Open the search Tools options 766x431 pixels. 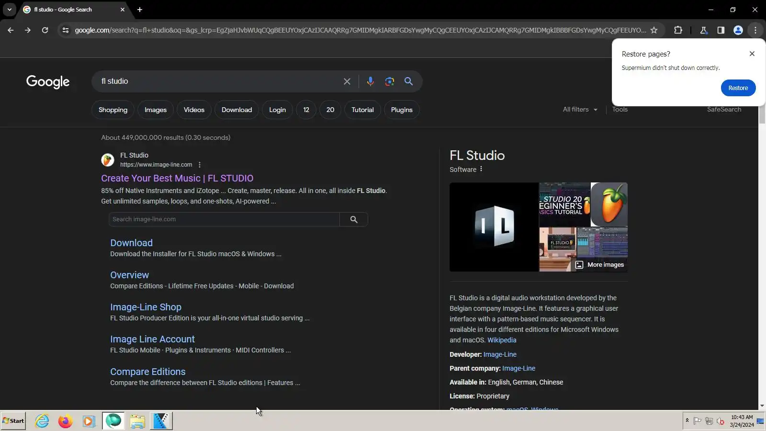(620, 110)
